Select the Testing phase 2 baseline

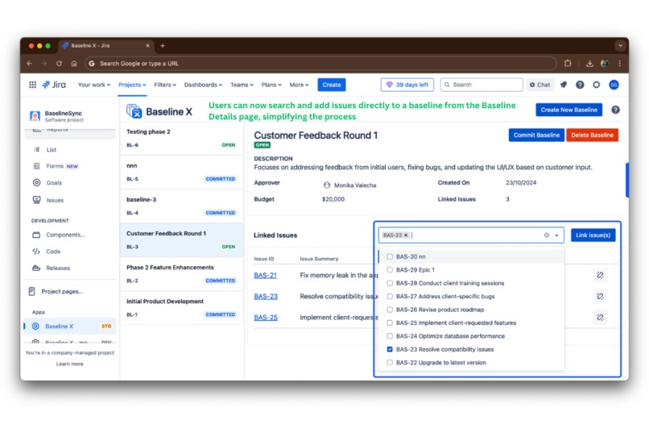coord(181,139)
